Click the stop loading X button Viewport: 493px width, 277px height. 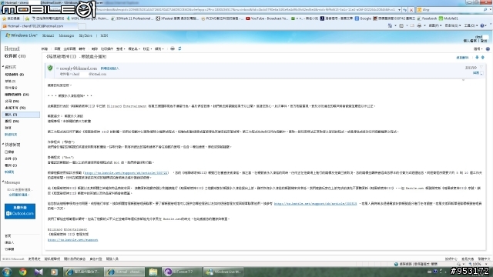tap(411, 10)
